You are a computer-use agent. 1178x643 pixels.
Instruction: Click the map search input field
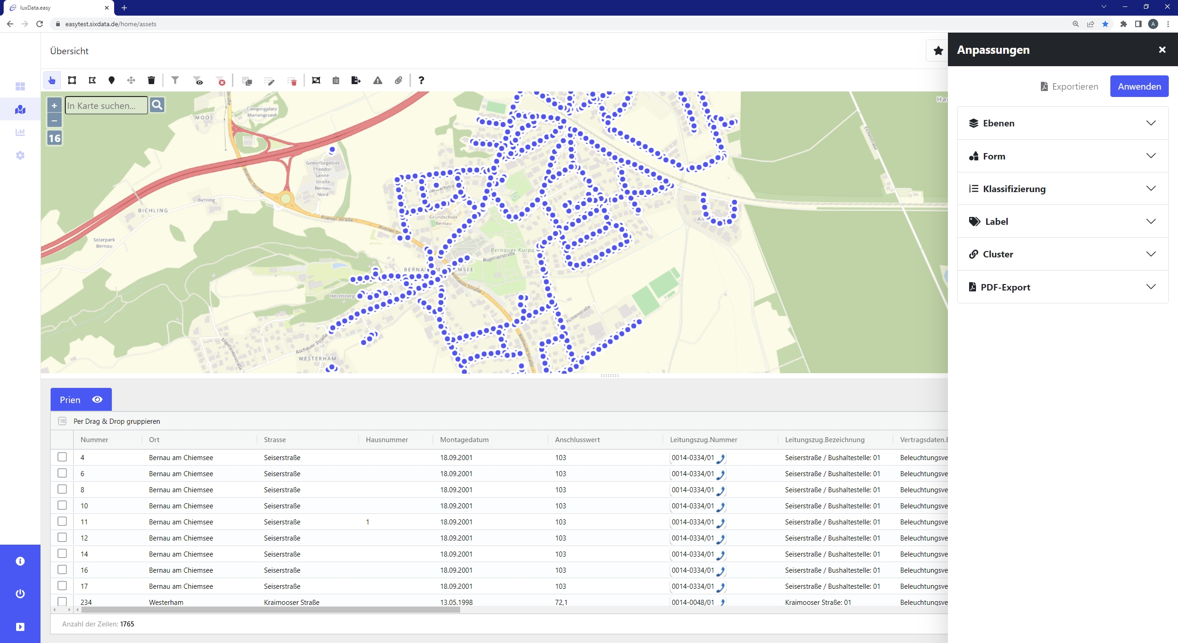[x=106, y=106]
